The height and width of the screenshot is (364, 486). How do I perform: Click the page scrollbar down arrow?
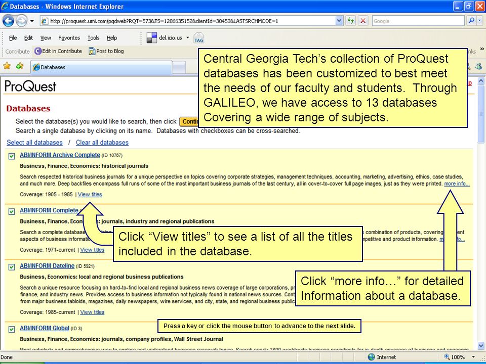481,345
